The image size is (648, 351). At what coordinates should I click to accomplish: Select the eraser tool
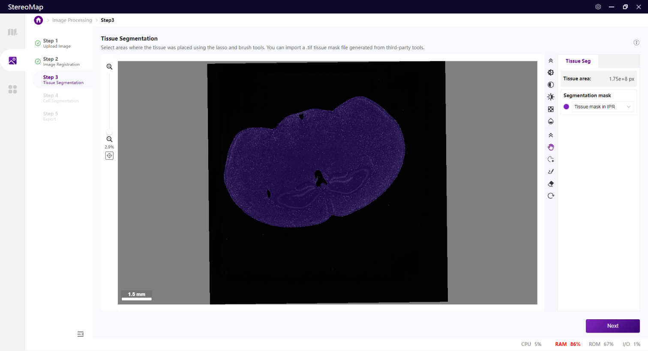pos(551,184)
